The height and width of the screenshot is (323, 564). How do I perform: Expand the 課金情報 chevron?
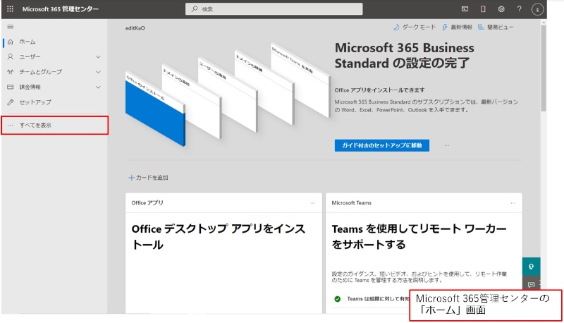click(98, 87)
